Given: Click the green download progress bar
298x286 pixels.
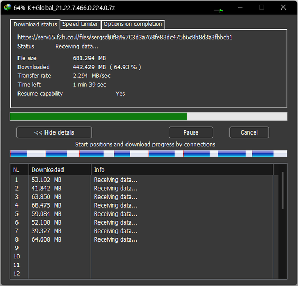Looking at the screenshot, I should click(148, 117).
